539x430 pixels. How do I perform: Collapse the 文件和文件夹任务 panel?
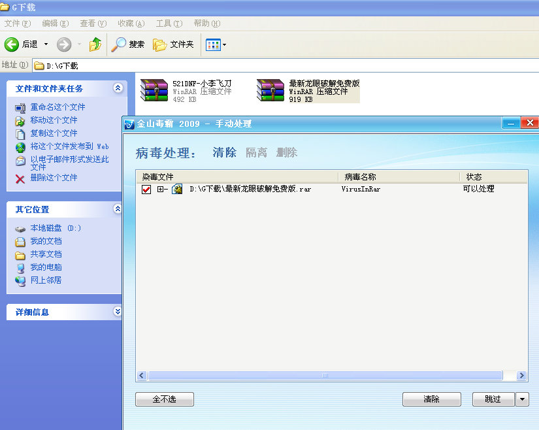118,88
